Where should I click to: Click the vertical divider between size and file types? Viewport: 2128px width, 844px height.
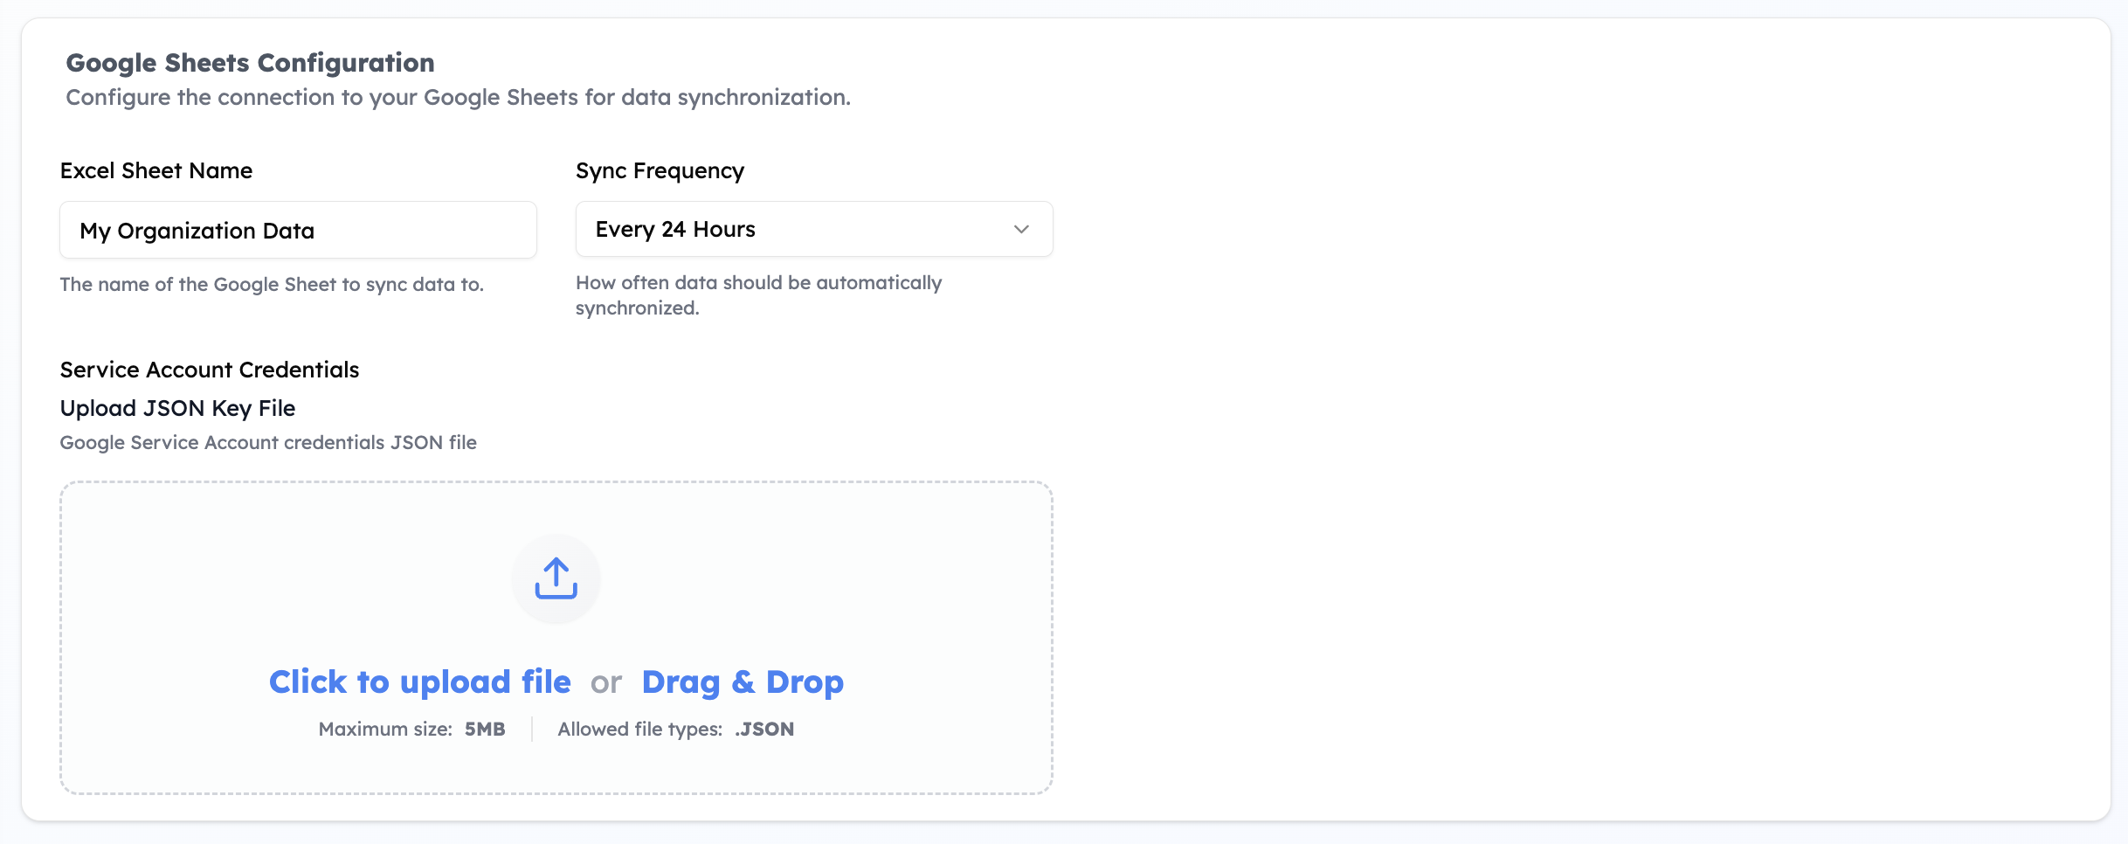532,730
